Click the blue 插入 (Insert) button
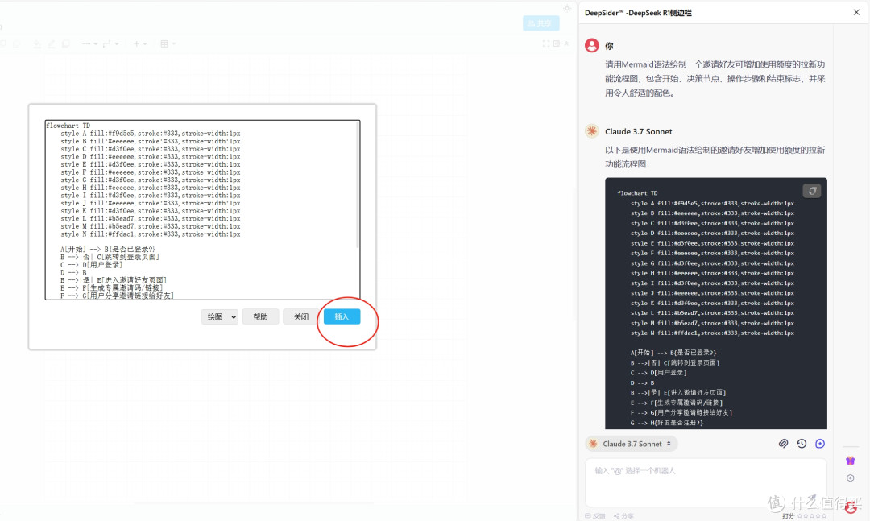The width and height of the screenshot is (870, 521). pyautogui.click(x=342, y=317)
